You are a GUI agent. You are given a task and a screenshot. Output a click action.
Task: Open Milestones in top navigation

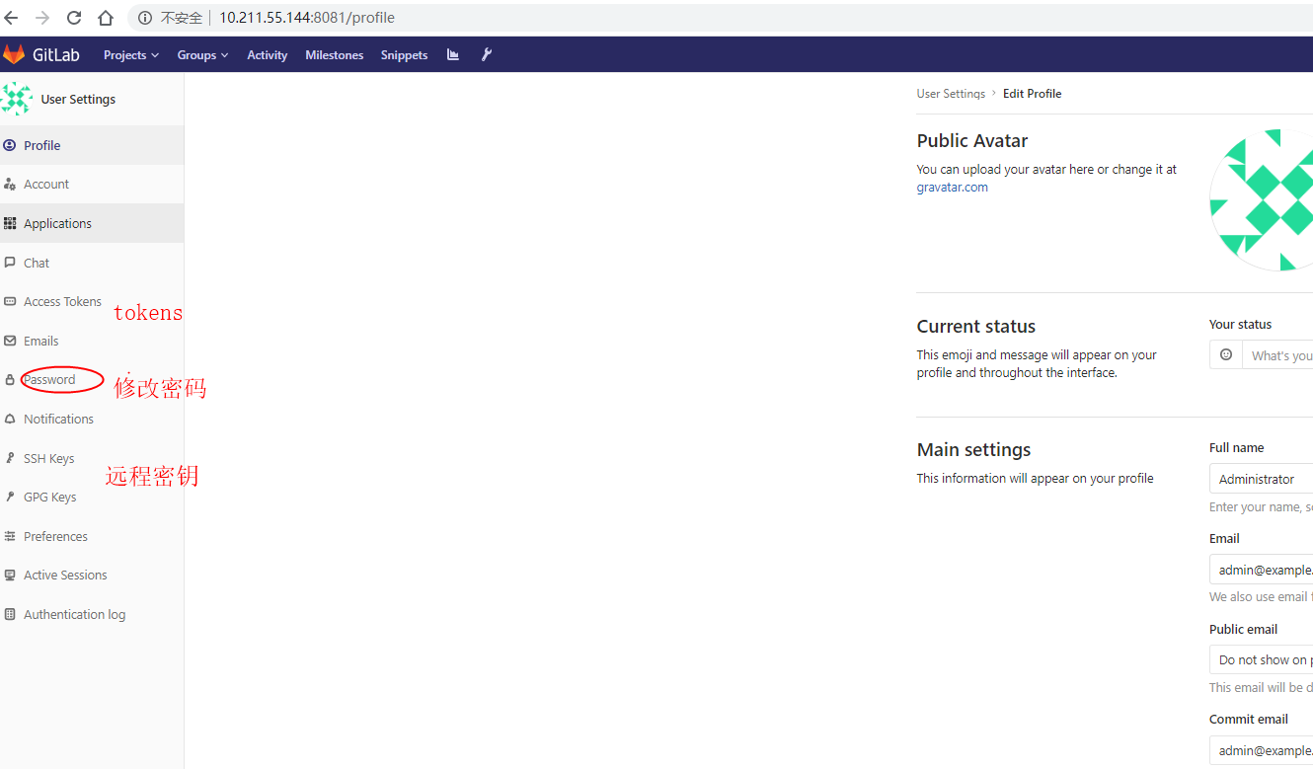pyautogui.click(x=334, y=55)
